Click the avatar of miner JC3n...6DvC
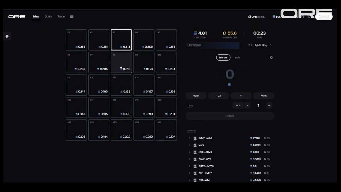The image size is (341, 192). click(x=195, y=152)
